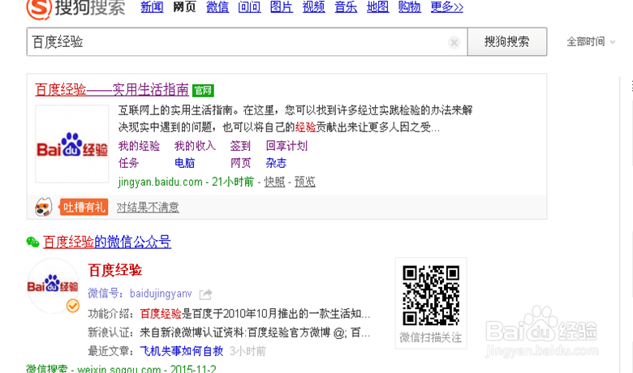This screenshot has height=373, width=633.
Task: Click the WeChat QR code image
Action: pos(431,296)
